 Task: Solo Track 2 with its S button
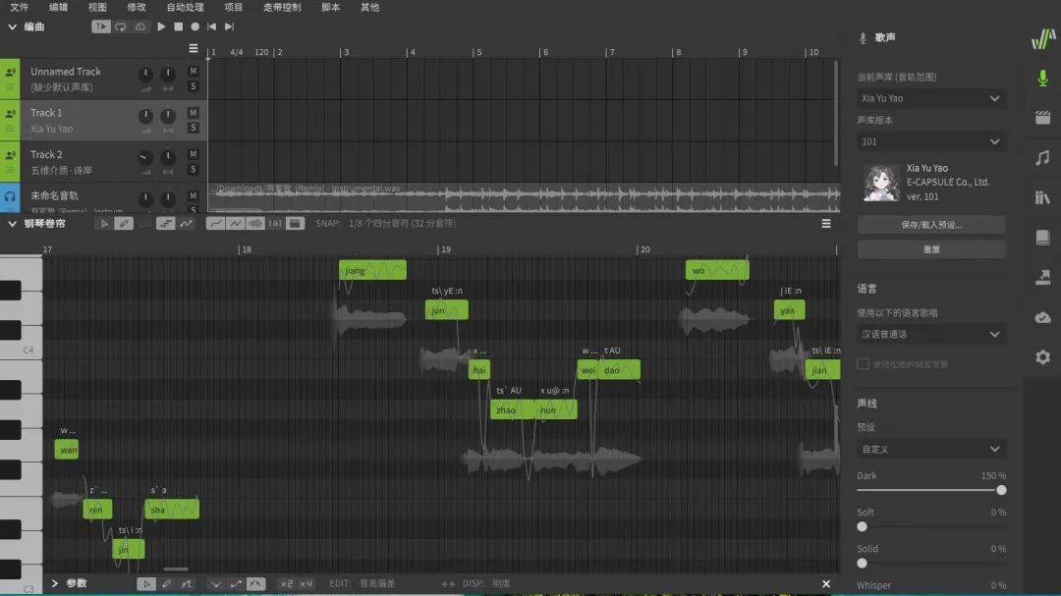[194, 169]
